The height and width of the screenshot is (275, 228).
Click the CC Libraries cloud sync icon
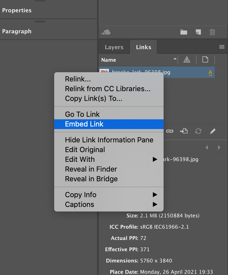[106, 32]
